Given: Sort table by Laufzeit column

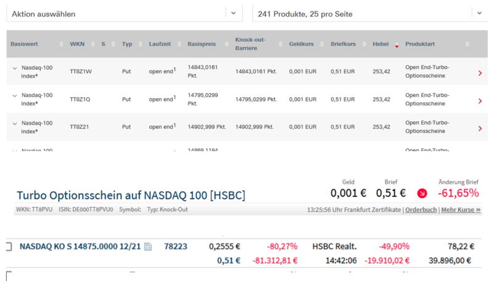Looking at the screenshot, I should pyautogui.click(x=179, y=44).
